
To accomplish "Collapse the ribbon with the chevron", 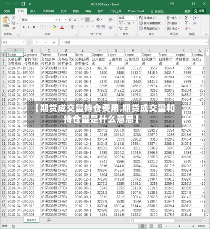I will 206,35.
